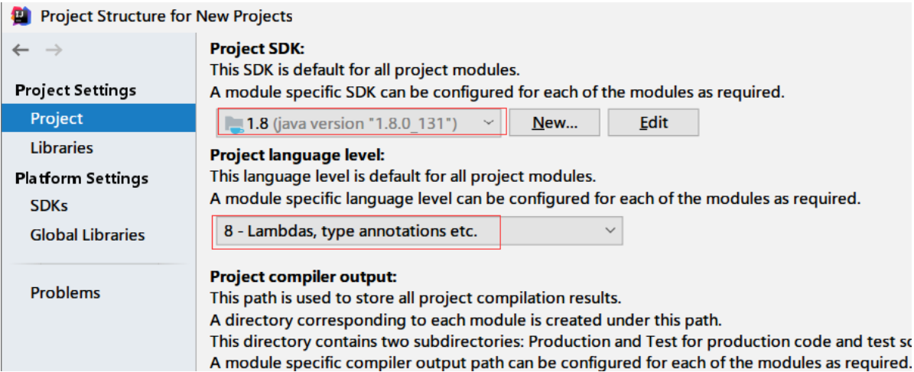Image resolution: width=914 pixels, height=372 pixels.
Task: Go back with the left arrow
Action: (21, 50)
